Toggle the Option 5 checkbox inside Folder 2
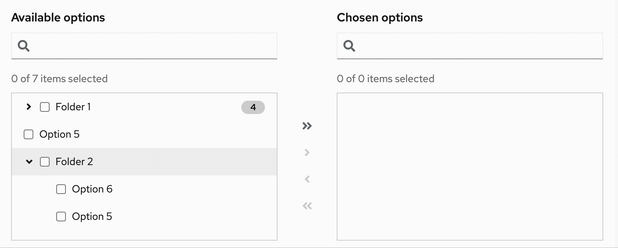Screen dimensions: 618x248 coord(61,217)
